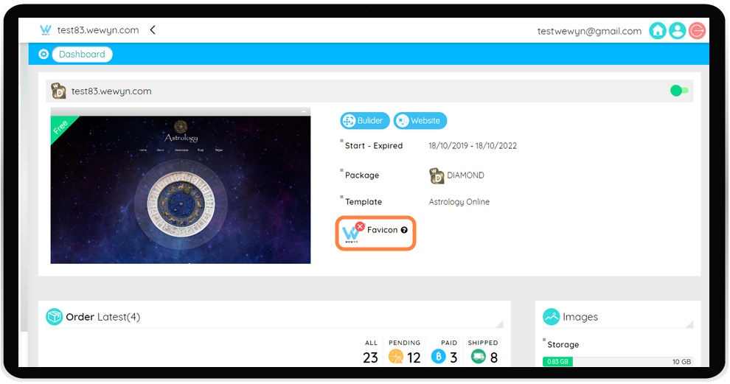The image size is (730, 384).
Task: Select the Dashboard tab
Action: tap(82, 55)
